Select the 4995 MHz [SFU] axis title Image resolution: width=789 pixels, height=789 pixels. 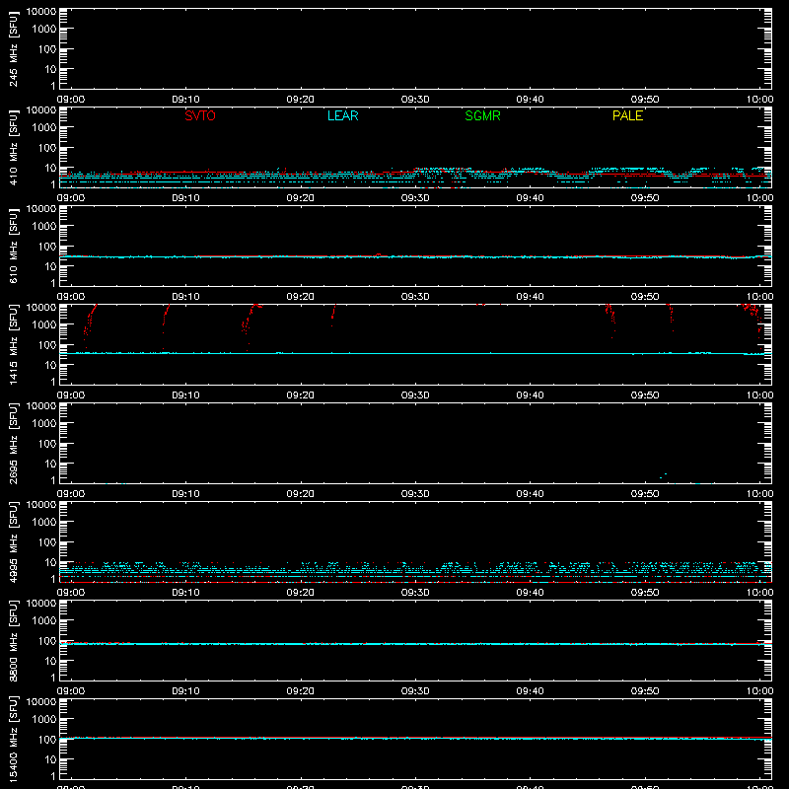[13, 541]
